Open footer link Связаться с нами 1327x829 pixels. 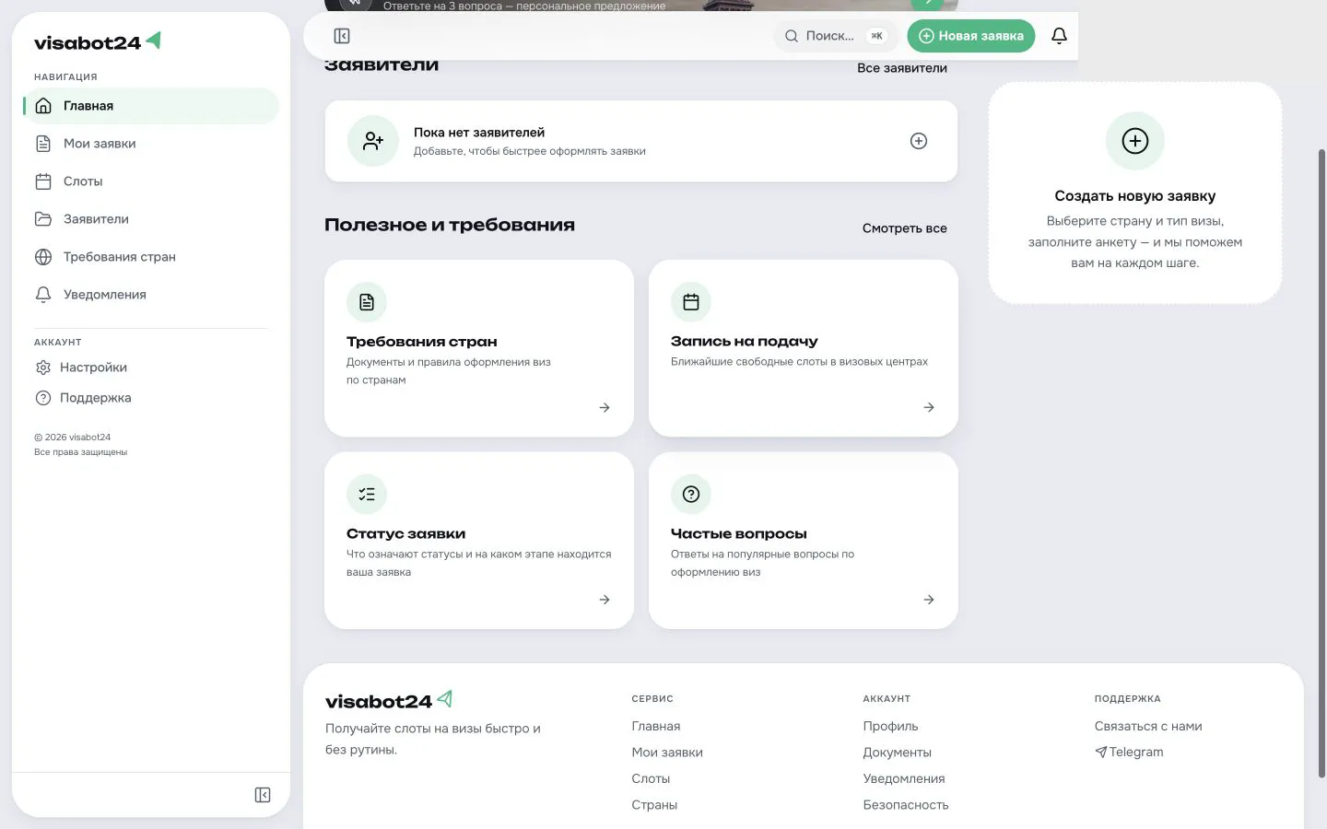[x=1148, y=727]
